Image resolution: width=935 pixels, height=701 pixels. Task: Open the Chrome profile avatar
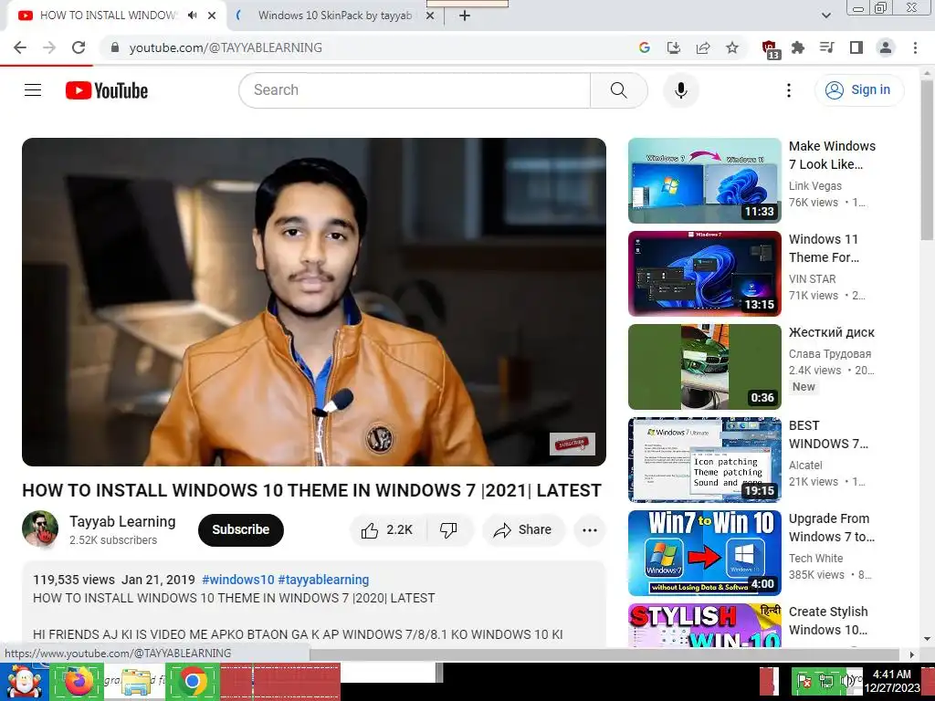886,47
